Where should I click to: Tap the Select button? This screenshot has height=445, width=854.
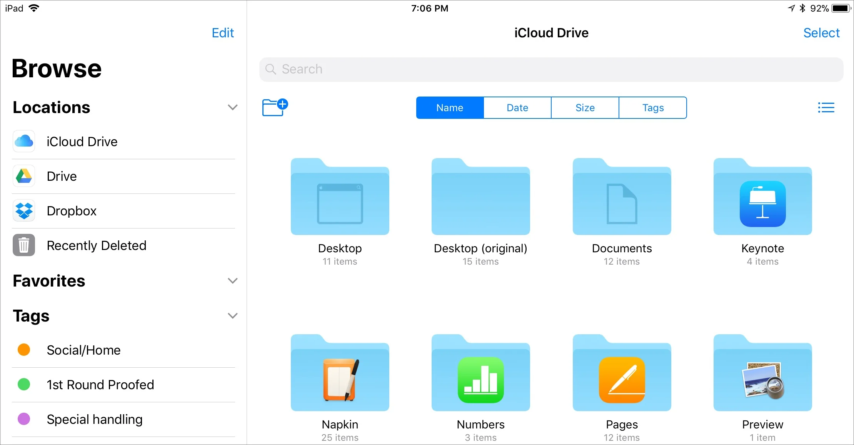tap(821, 33)
